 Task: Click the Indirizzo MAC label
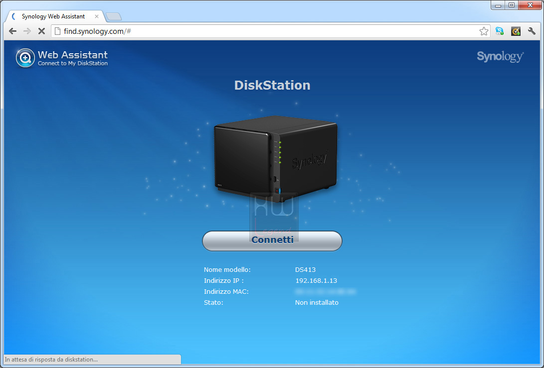(226, 292)
